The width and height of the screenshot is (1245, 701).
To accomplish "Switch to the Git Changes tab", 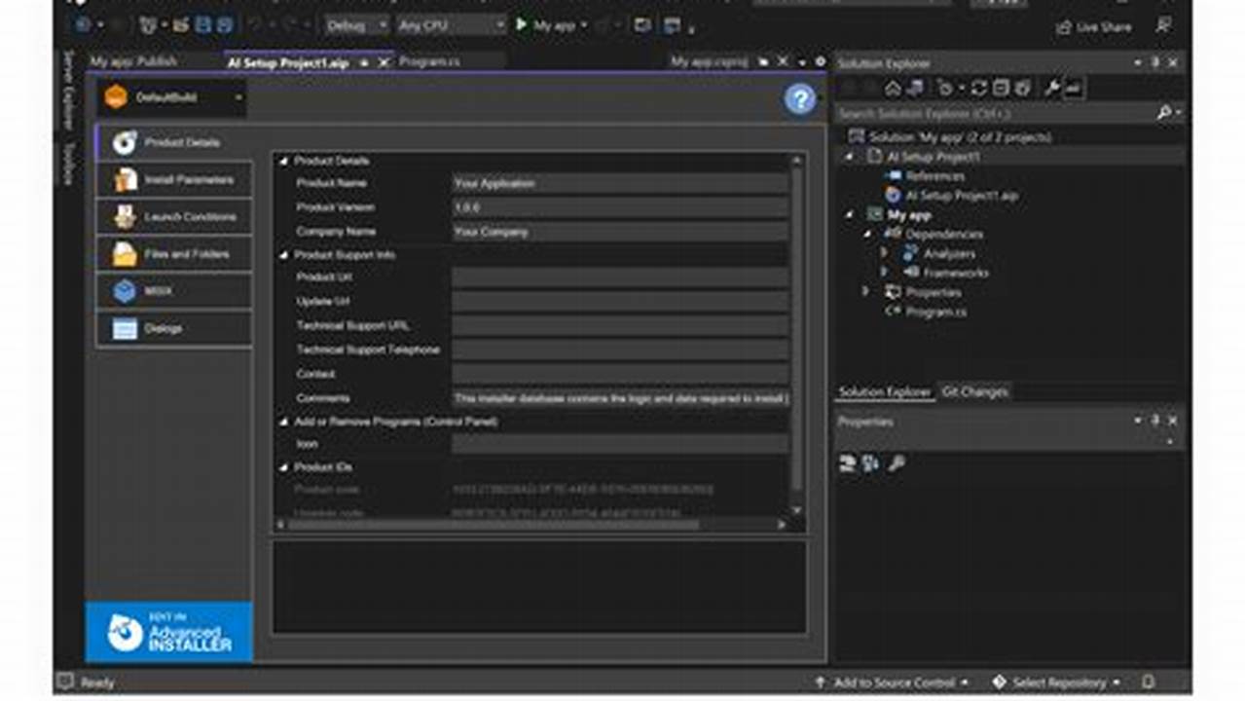I will click(x=975, y=390).
